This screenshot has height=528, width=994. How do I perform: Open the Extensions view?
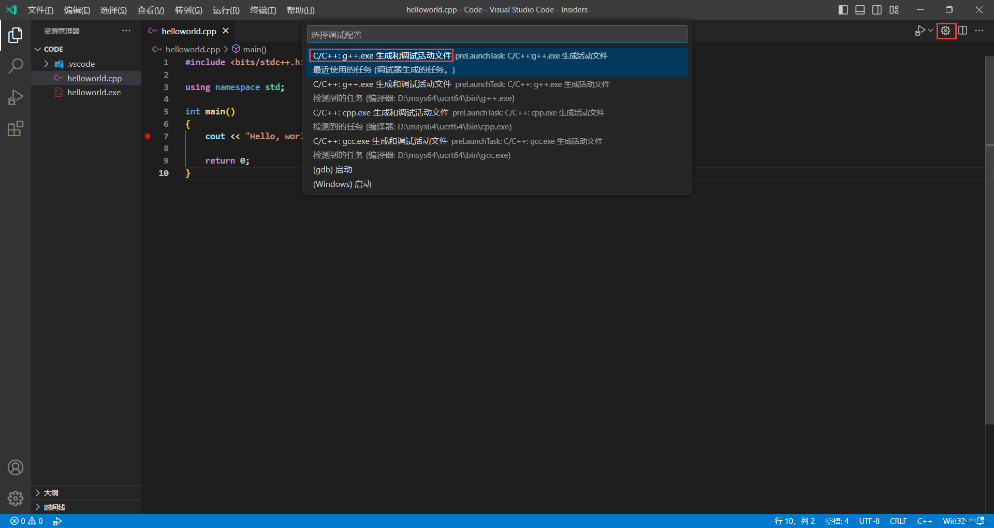(x=16, y=128)
